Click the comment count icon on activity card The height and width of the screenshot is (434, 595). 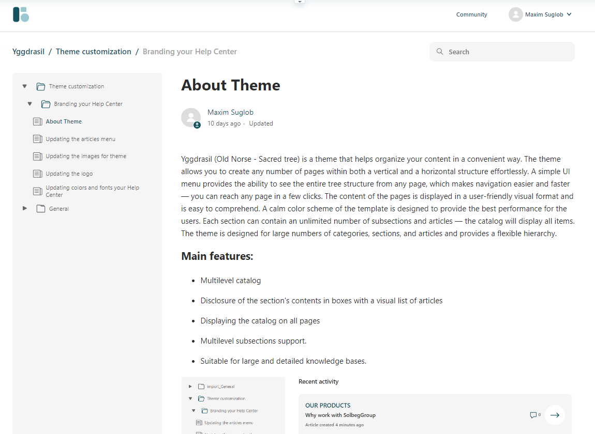tap(533, 415)
